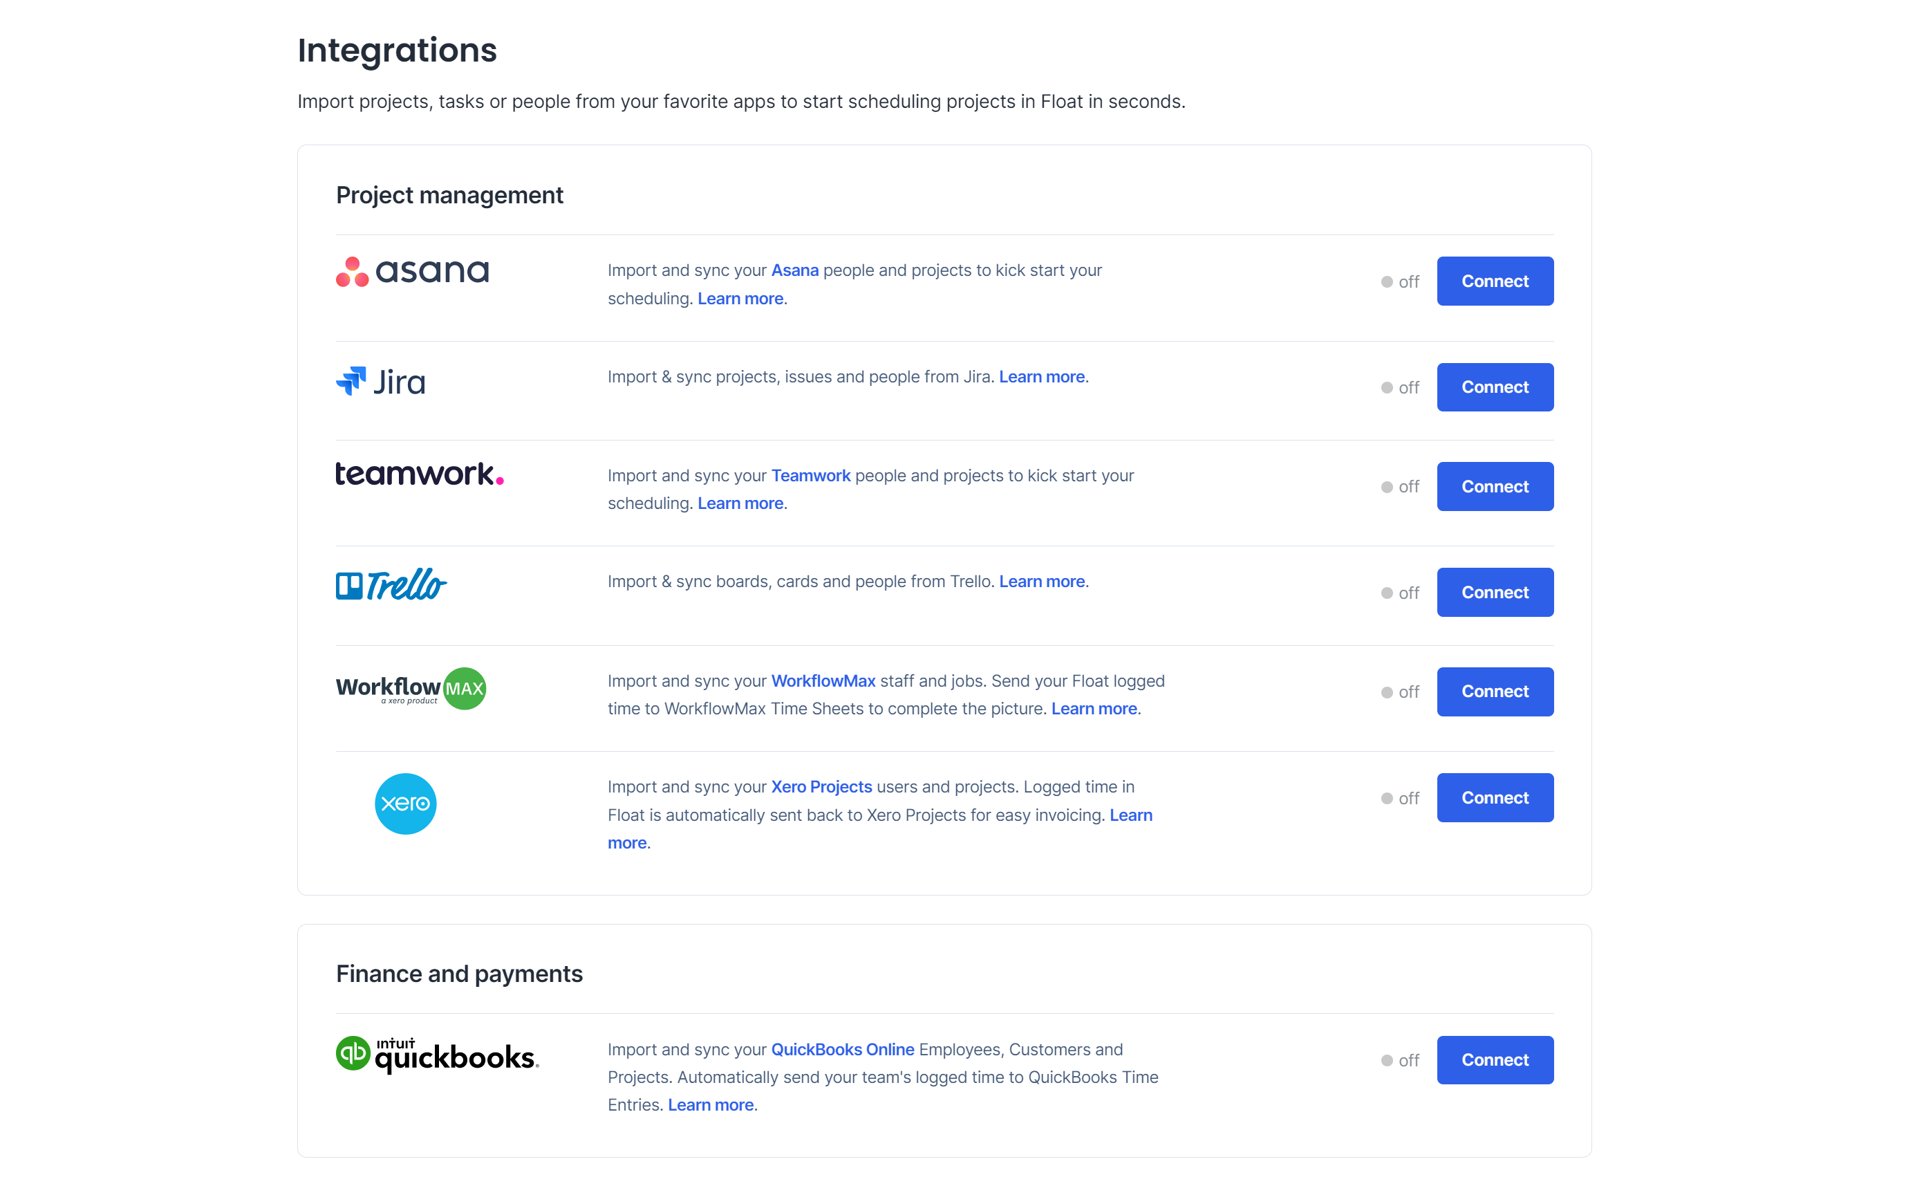Connect the Asana integration
This screenshot has width=1915, height=1177.
pos(1495,281)
